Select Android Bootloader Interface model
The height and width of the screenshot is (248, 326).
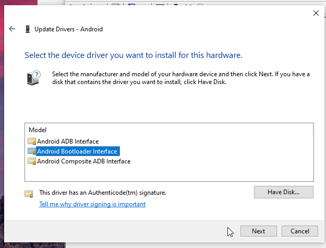coord(77,151)
